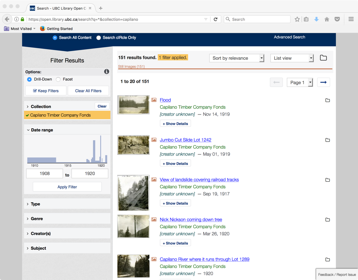Click image type icon beside Nick Nickson result
The image size is (358, 280).
coord(154,219)
